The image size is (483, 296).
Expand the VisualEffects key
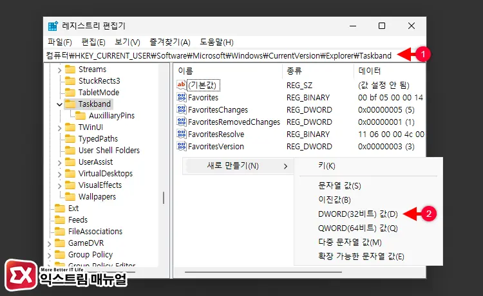(59, 186)
